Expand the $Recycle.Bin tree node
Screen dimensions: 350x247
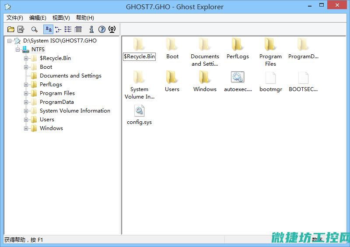(x=26, y=58)
